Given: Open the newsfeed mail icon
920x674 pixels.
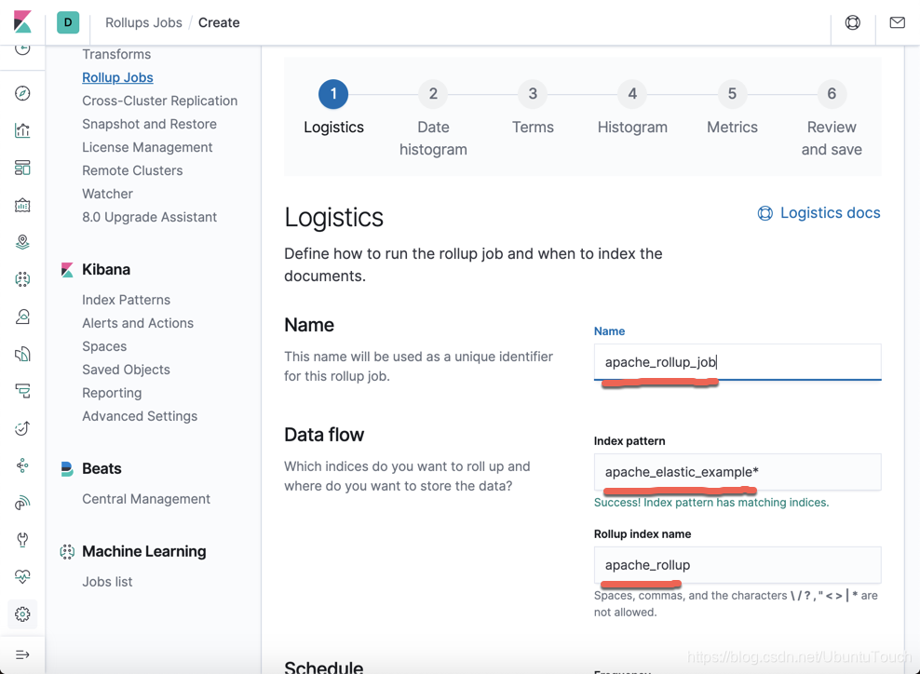Looking at the screenshot, I should pyautogui.click(x=897, y=22).
